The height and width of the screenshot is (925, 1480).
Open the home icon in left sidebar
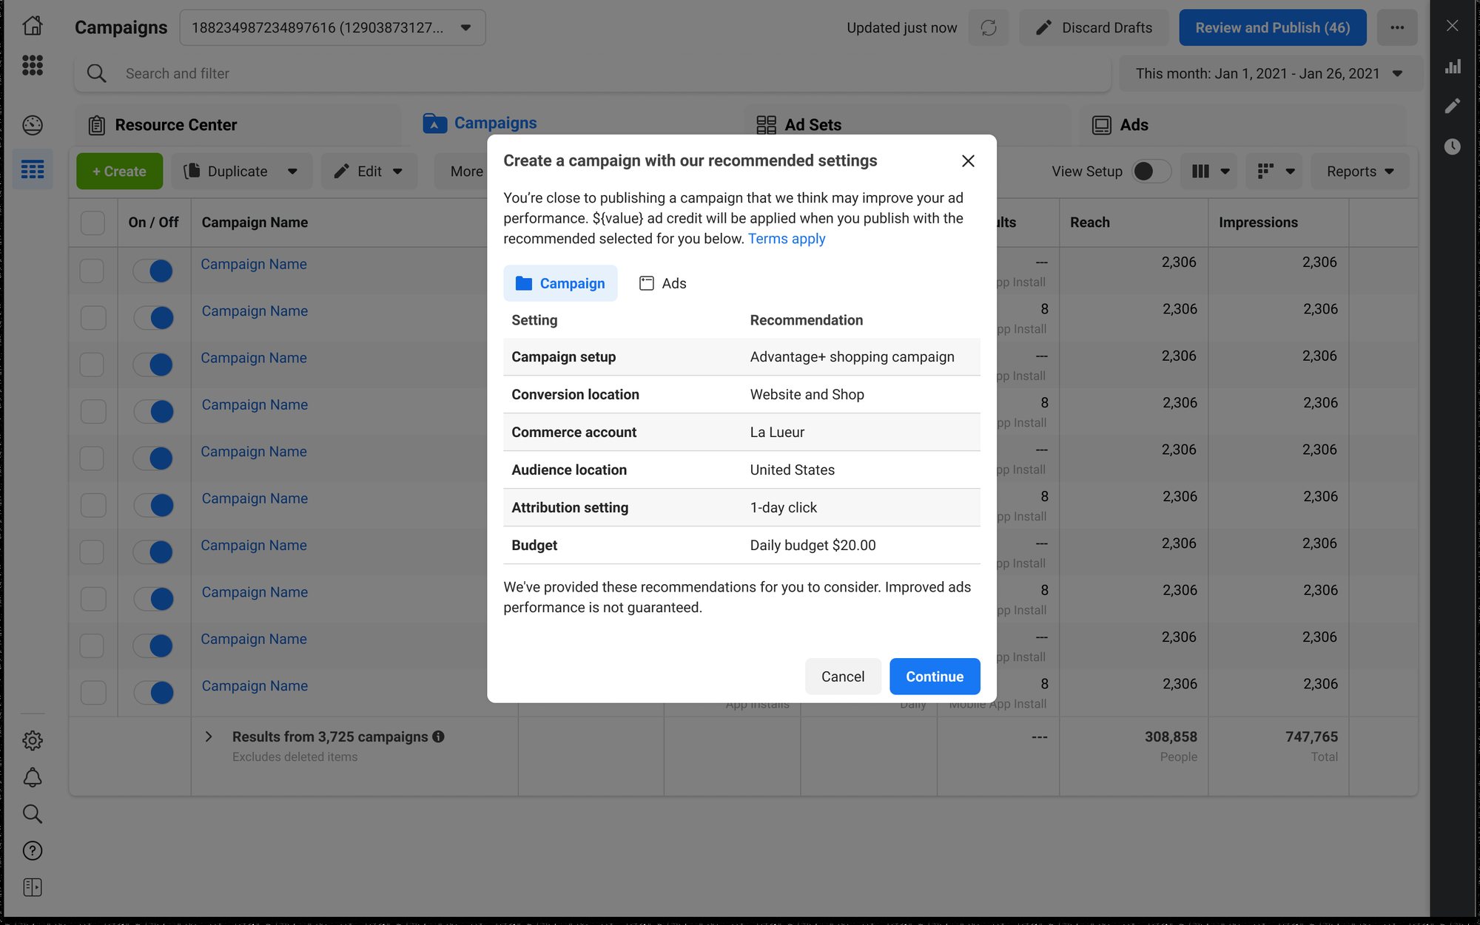pos(33,26)
